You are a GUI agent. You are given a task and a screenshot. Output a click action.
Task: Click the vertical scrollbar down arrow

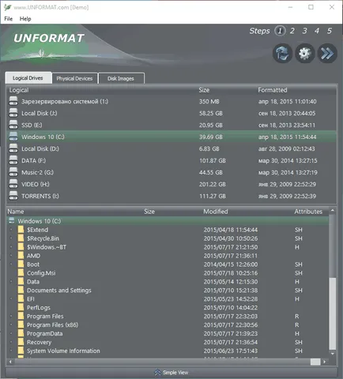[x=333, y=354]
